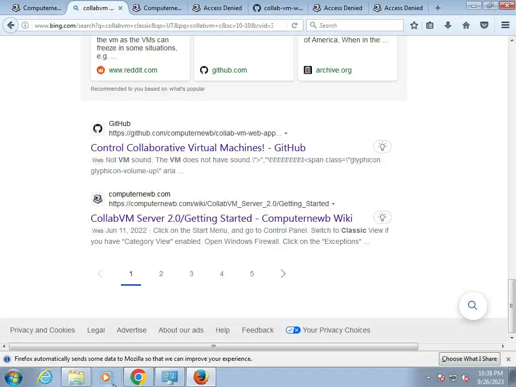516x387 pixels.
Task: Open Privacy and Cookies footer link
Action: pos(42,330)
